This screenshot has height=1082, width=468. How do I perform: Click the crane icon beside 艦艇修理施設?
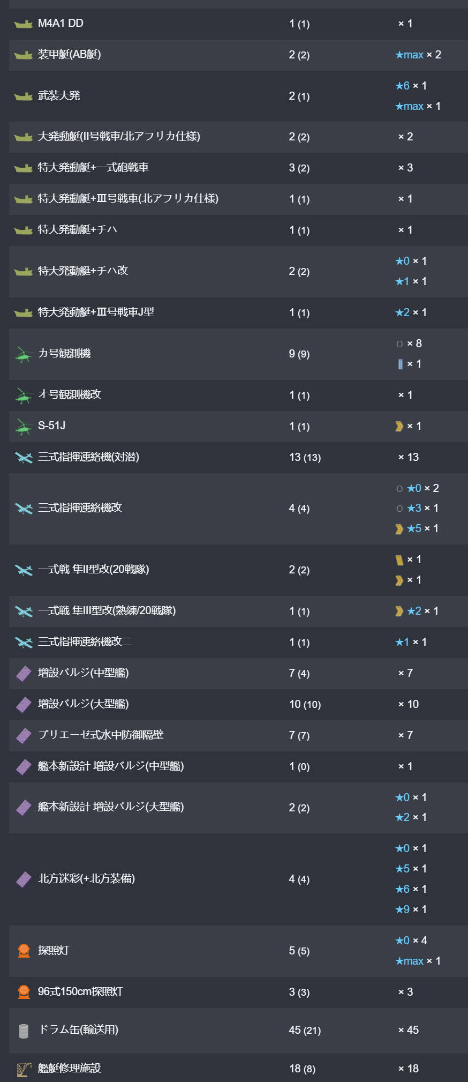point(24,1069)
